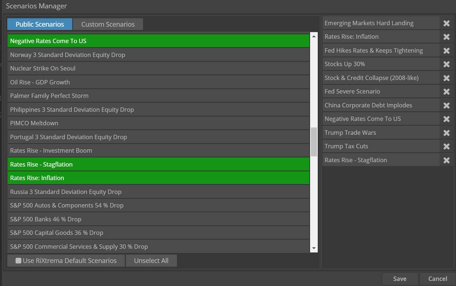The image size is (456, 286).
Task: Remove China Corporate Debt Implodes scenario
Action: (x=446, y=106)
